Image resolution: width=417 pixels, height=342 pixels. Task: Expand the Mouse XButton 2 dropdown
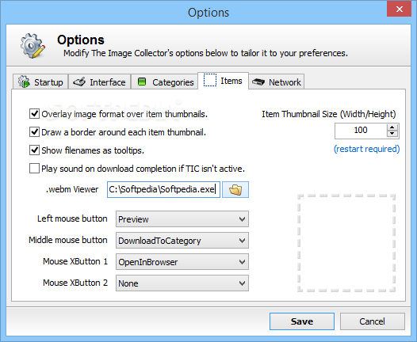click(182, 283)
